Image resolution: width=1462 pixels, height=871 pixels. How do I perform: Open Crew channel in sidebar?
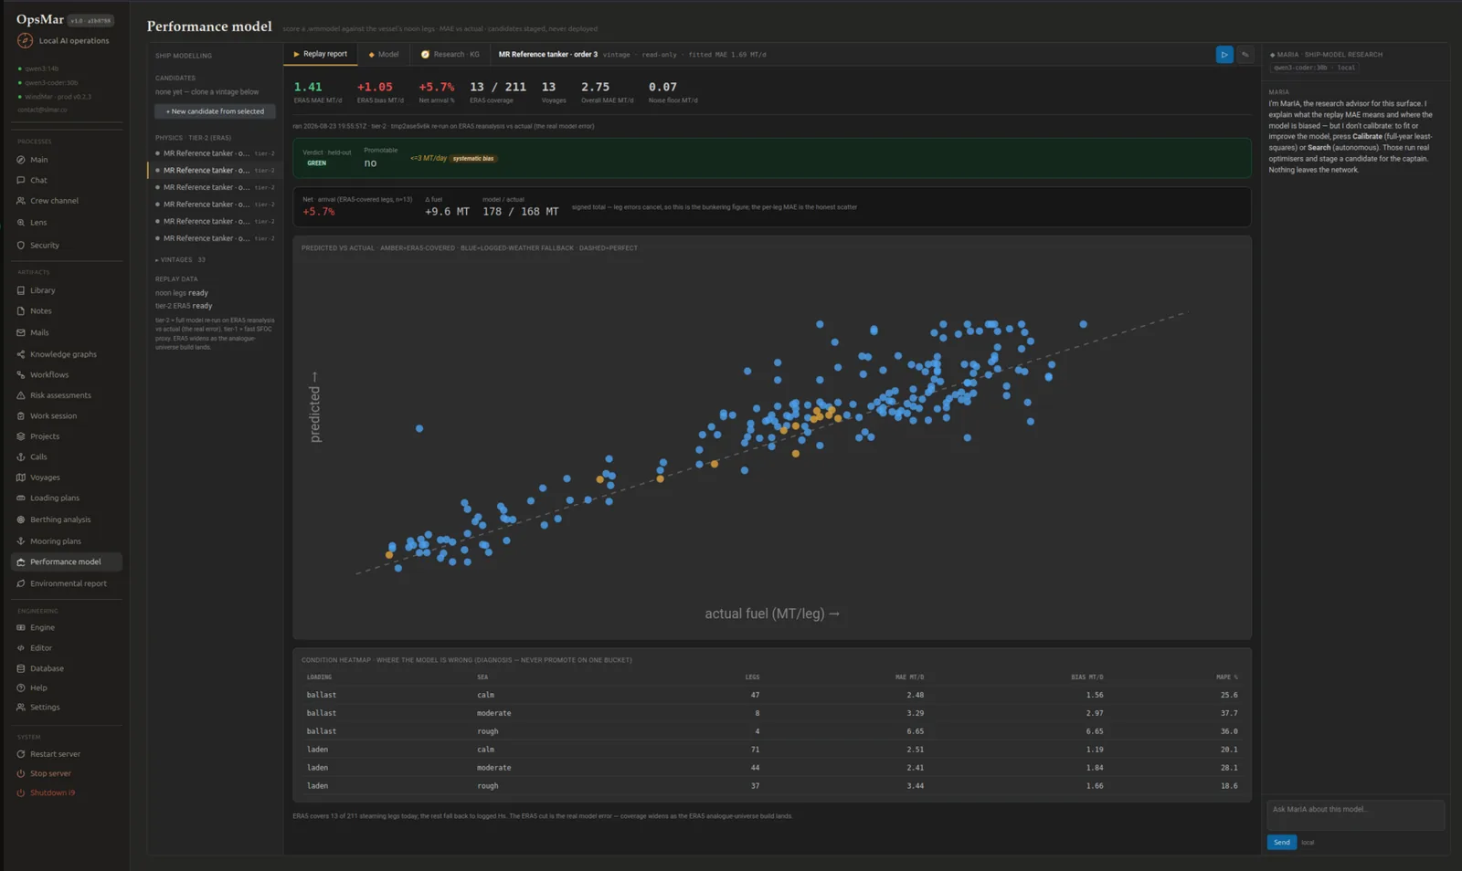(x=54, y=201)
